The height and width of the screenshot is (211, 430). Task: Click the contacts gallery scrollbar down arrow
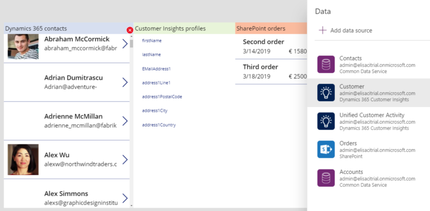coord(132,206)
